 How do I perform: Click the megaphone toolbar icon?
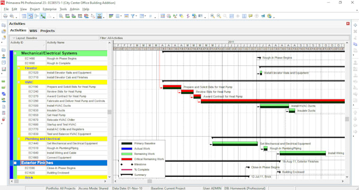coord(263,16)
